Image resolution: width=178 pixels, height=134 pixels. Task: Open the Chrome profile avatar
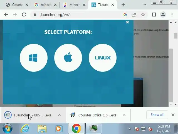(x=163, y=15)
